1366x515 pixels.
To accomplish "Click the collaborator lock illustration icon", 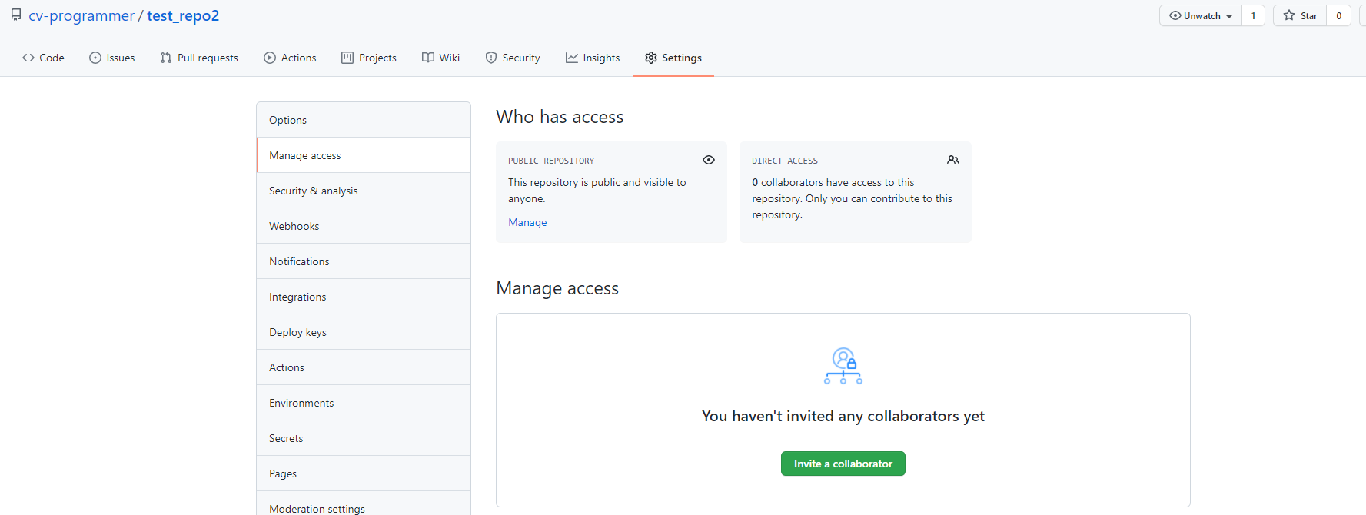I will point(843,366).
